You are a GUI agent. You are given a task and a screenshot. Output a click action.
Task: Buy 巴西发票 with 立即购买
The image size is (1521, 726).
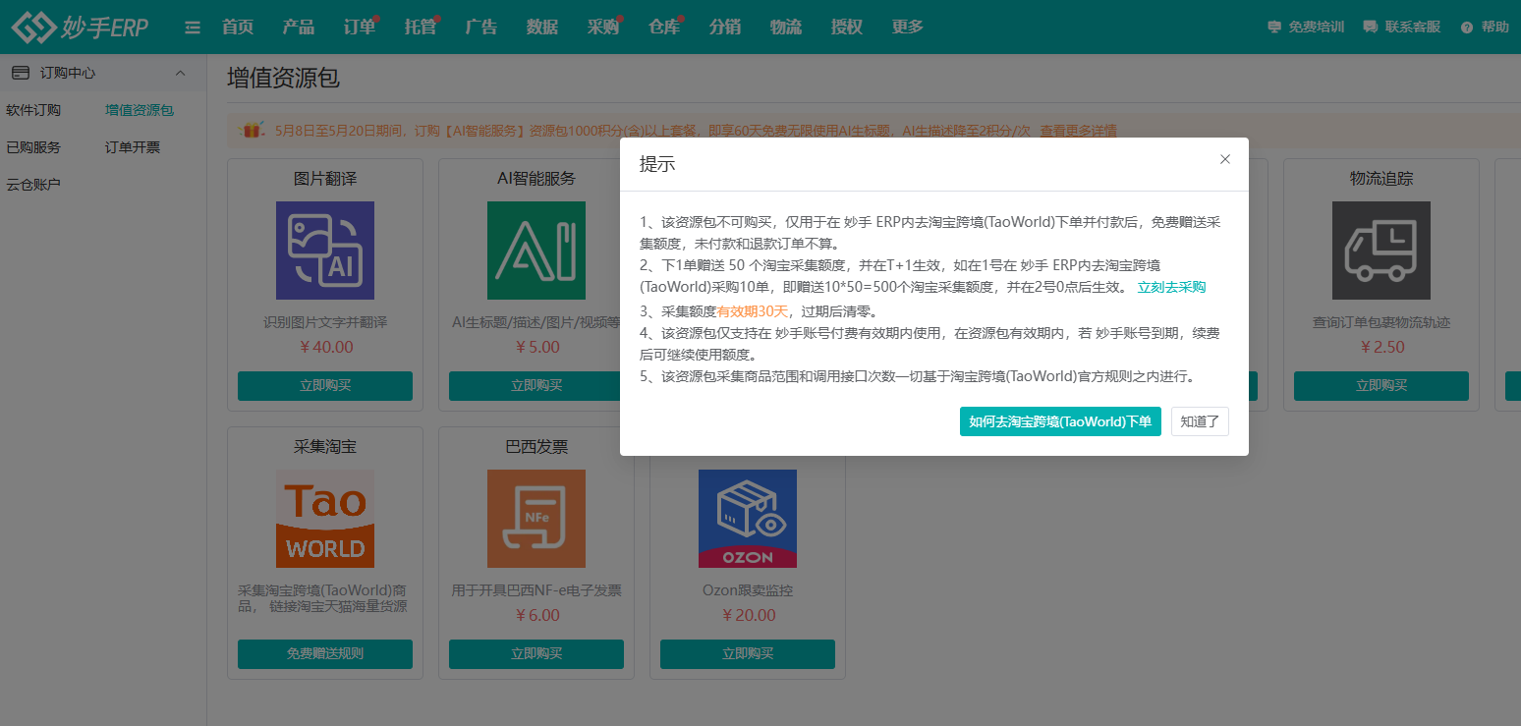pos(536,654)
